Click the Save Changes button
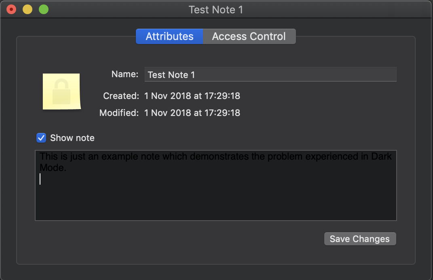The image size is (433, 280). (359, 238)
